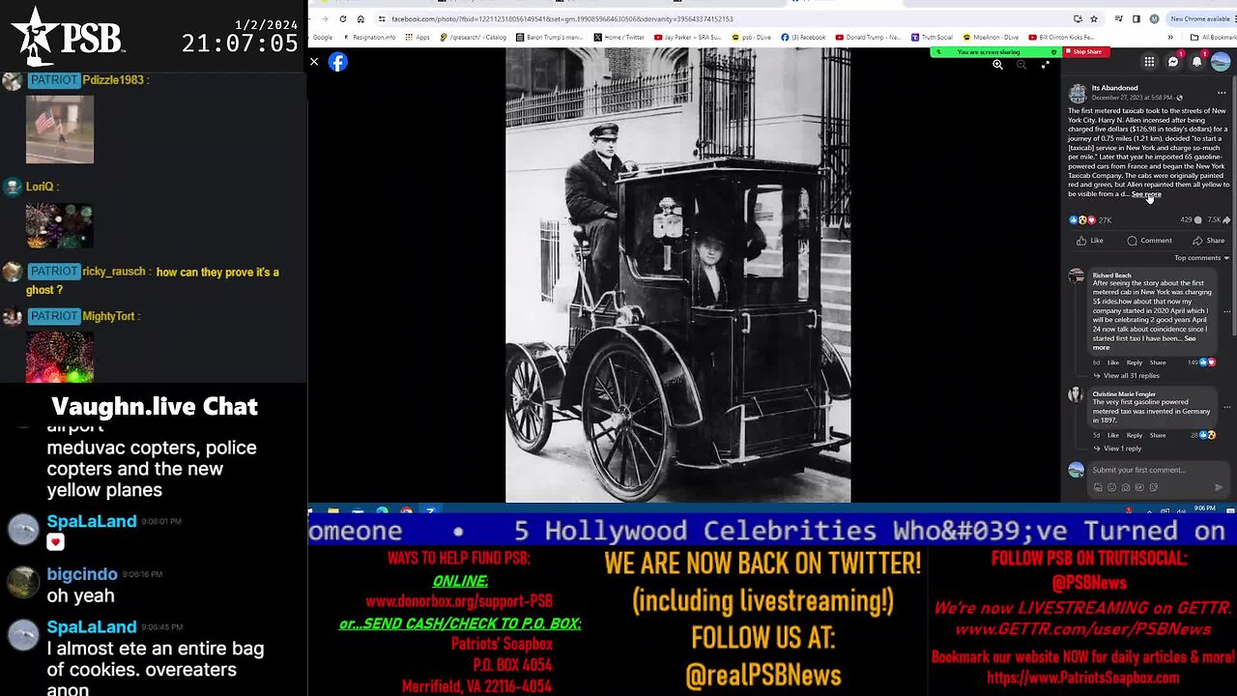Open the Home / Twitter bookmark
Image resolution: width=1237 pixels, height=696 pixels.
(619, 37)
